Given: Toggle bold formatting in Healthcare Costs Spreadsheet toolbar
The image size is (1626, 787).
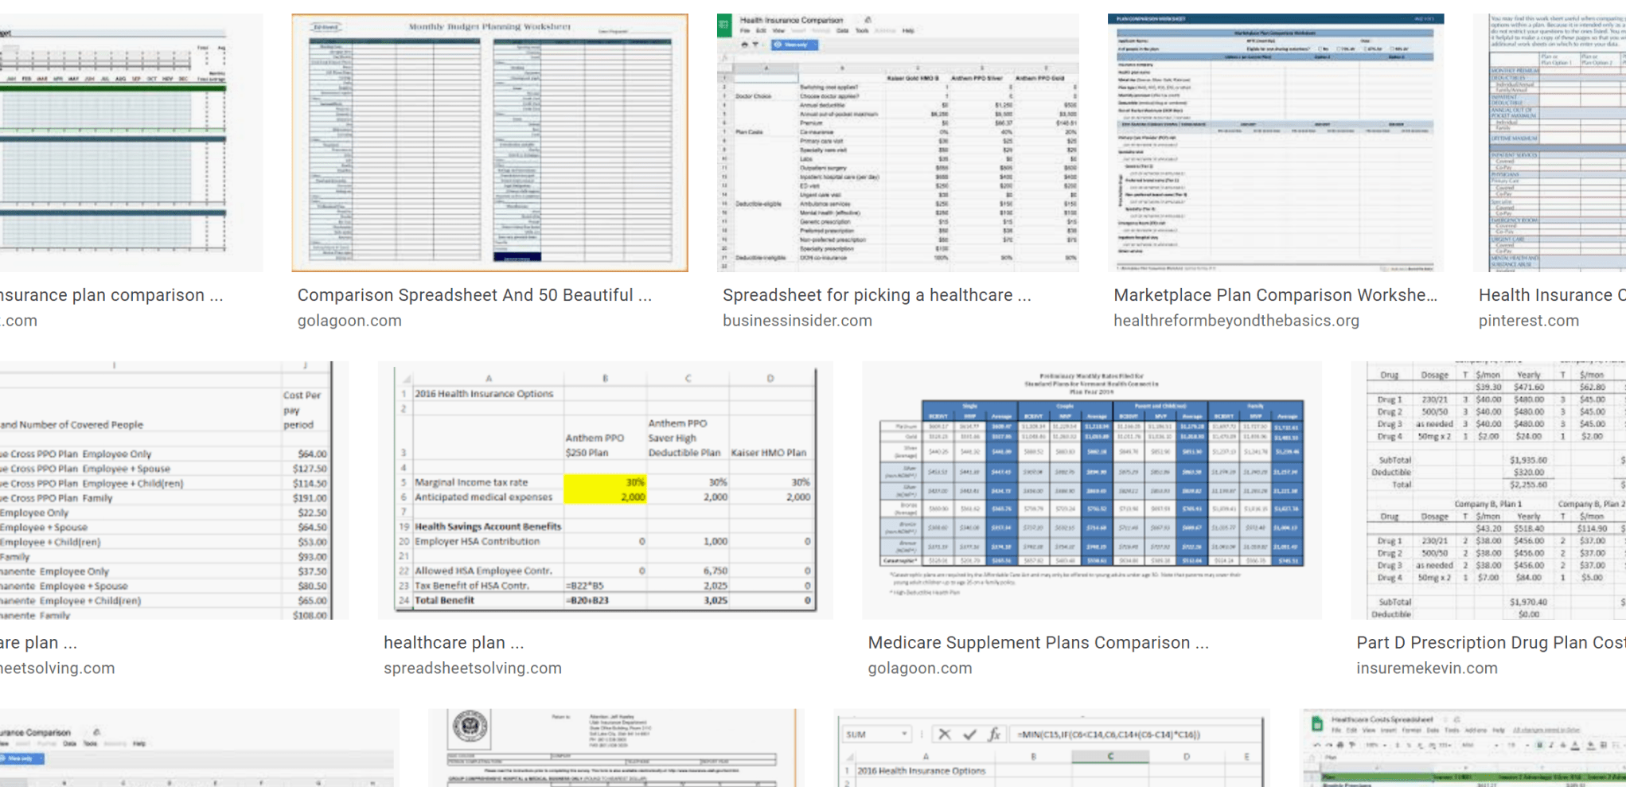Looking at the screenshot, I should (x=1538, y=745).
